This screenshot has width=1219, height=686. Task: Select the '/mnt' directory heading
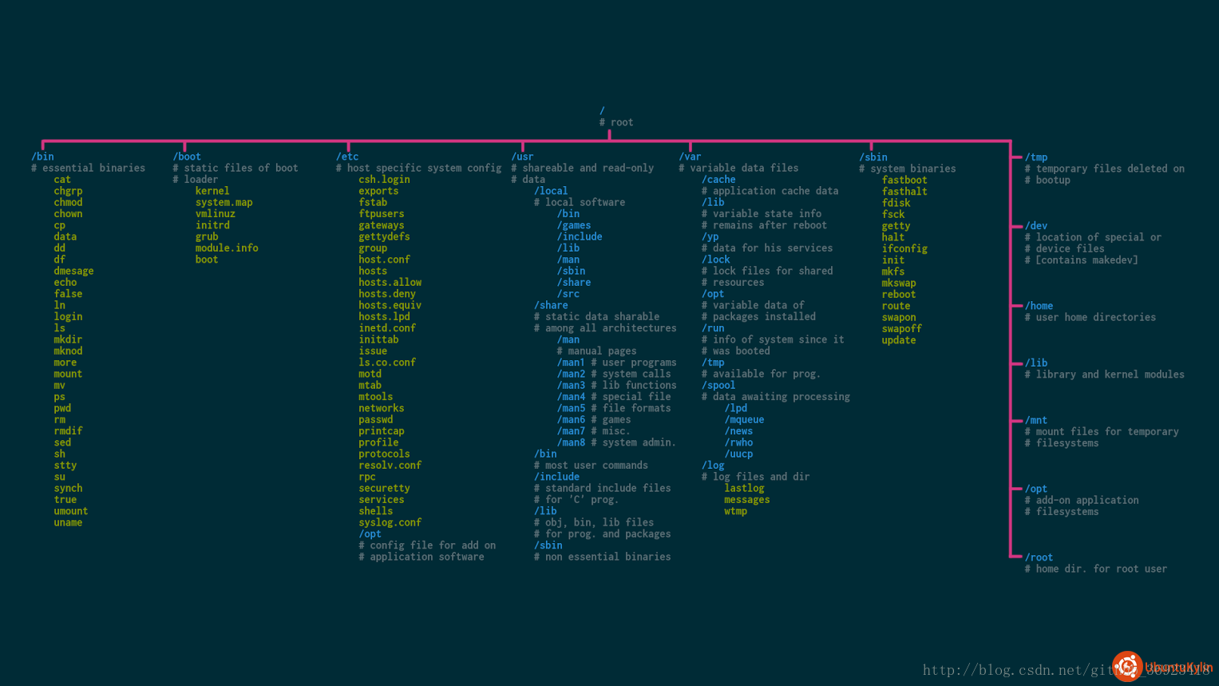[1036, 420]
